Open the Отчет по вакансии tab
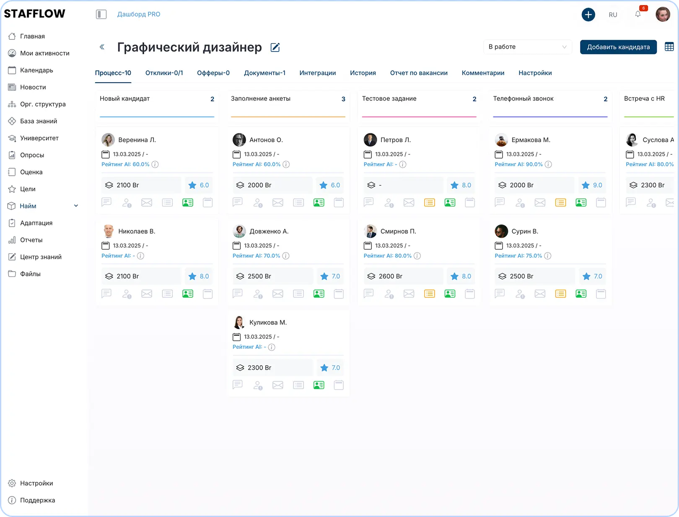This screenshot has width=679, height=517. [418, 73]
